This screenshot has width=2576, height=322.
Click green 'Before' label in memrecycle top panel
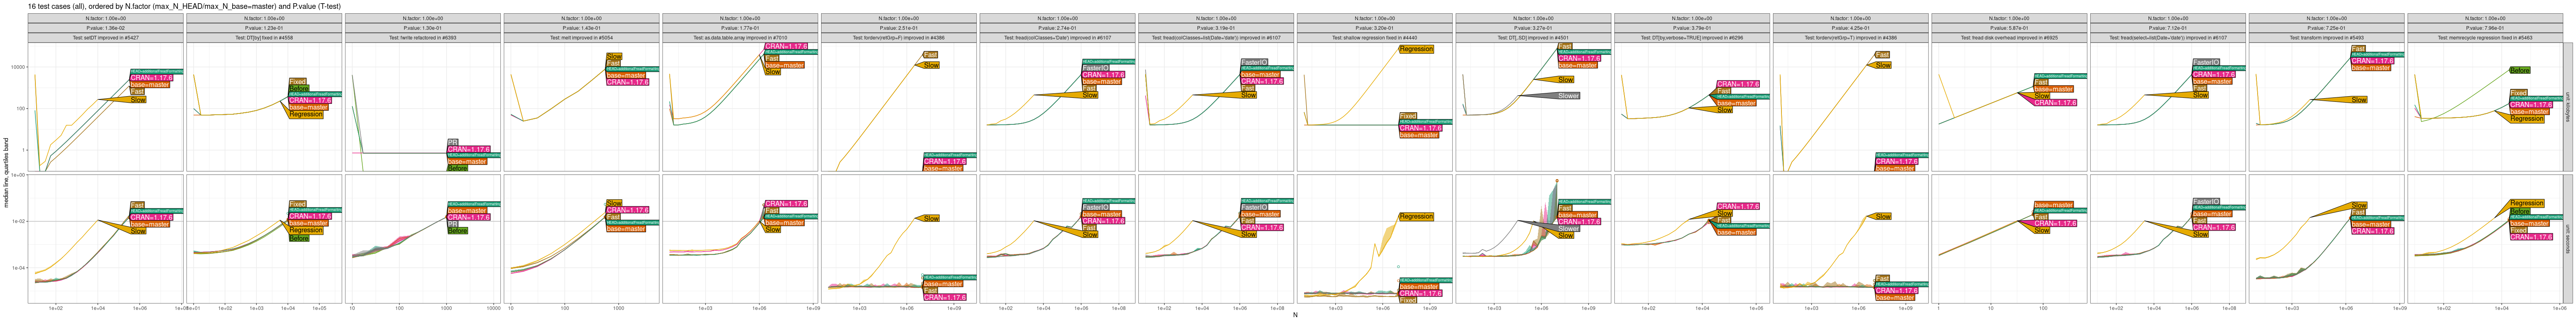[x=2519, y=70]
